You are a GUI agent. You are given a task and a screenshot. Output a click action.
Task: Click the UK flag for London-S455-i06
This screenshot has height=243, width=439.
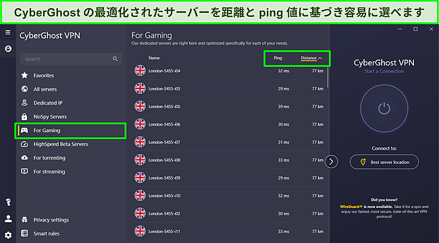140,124
